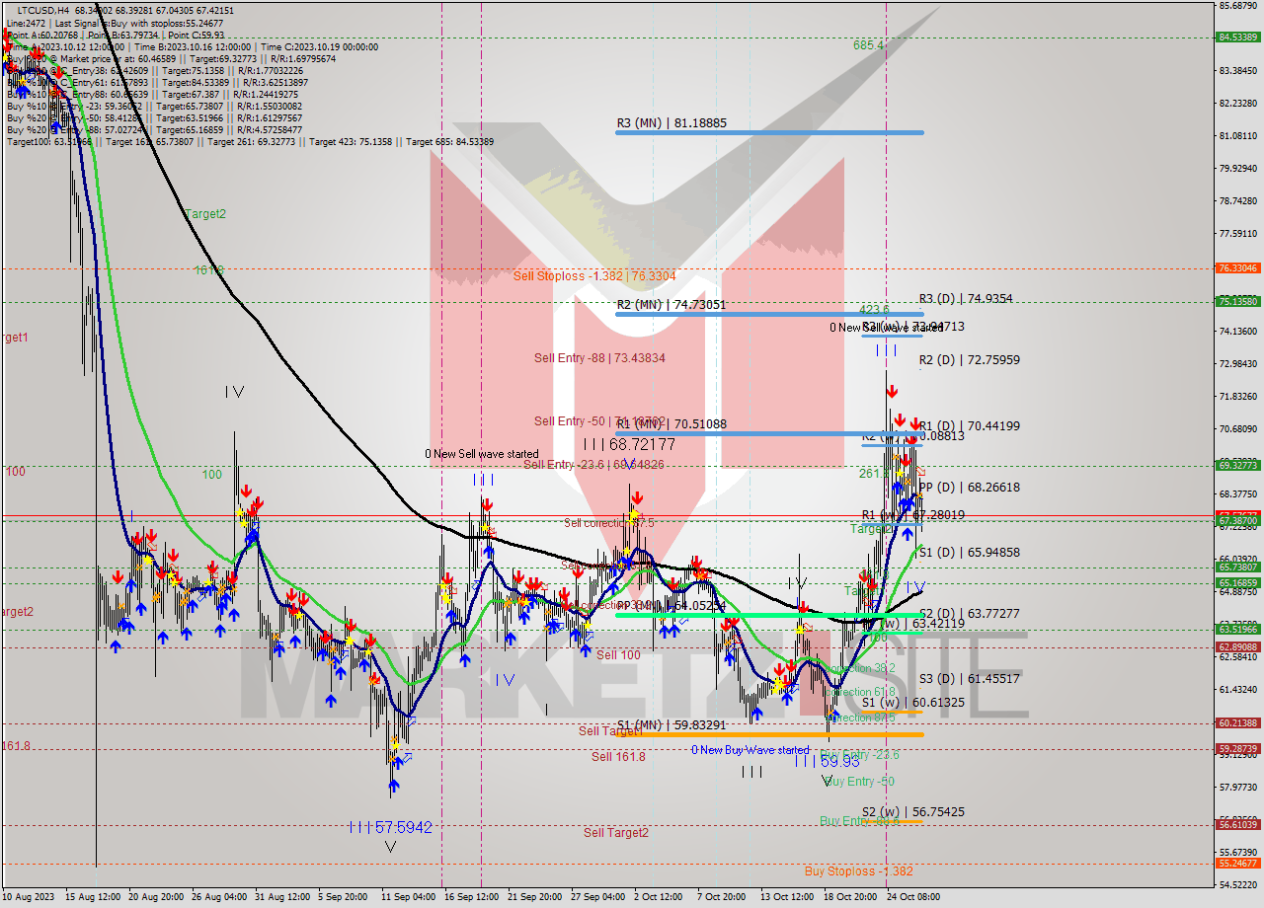1264x908 pixels.
Task: Select the S1 (w) | 60.61325 label
Action: click(913, 702)
